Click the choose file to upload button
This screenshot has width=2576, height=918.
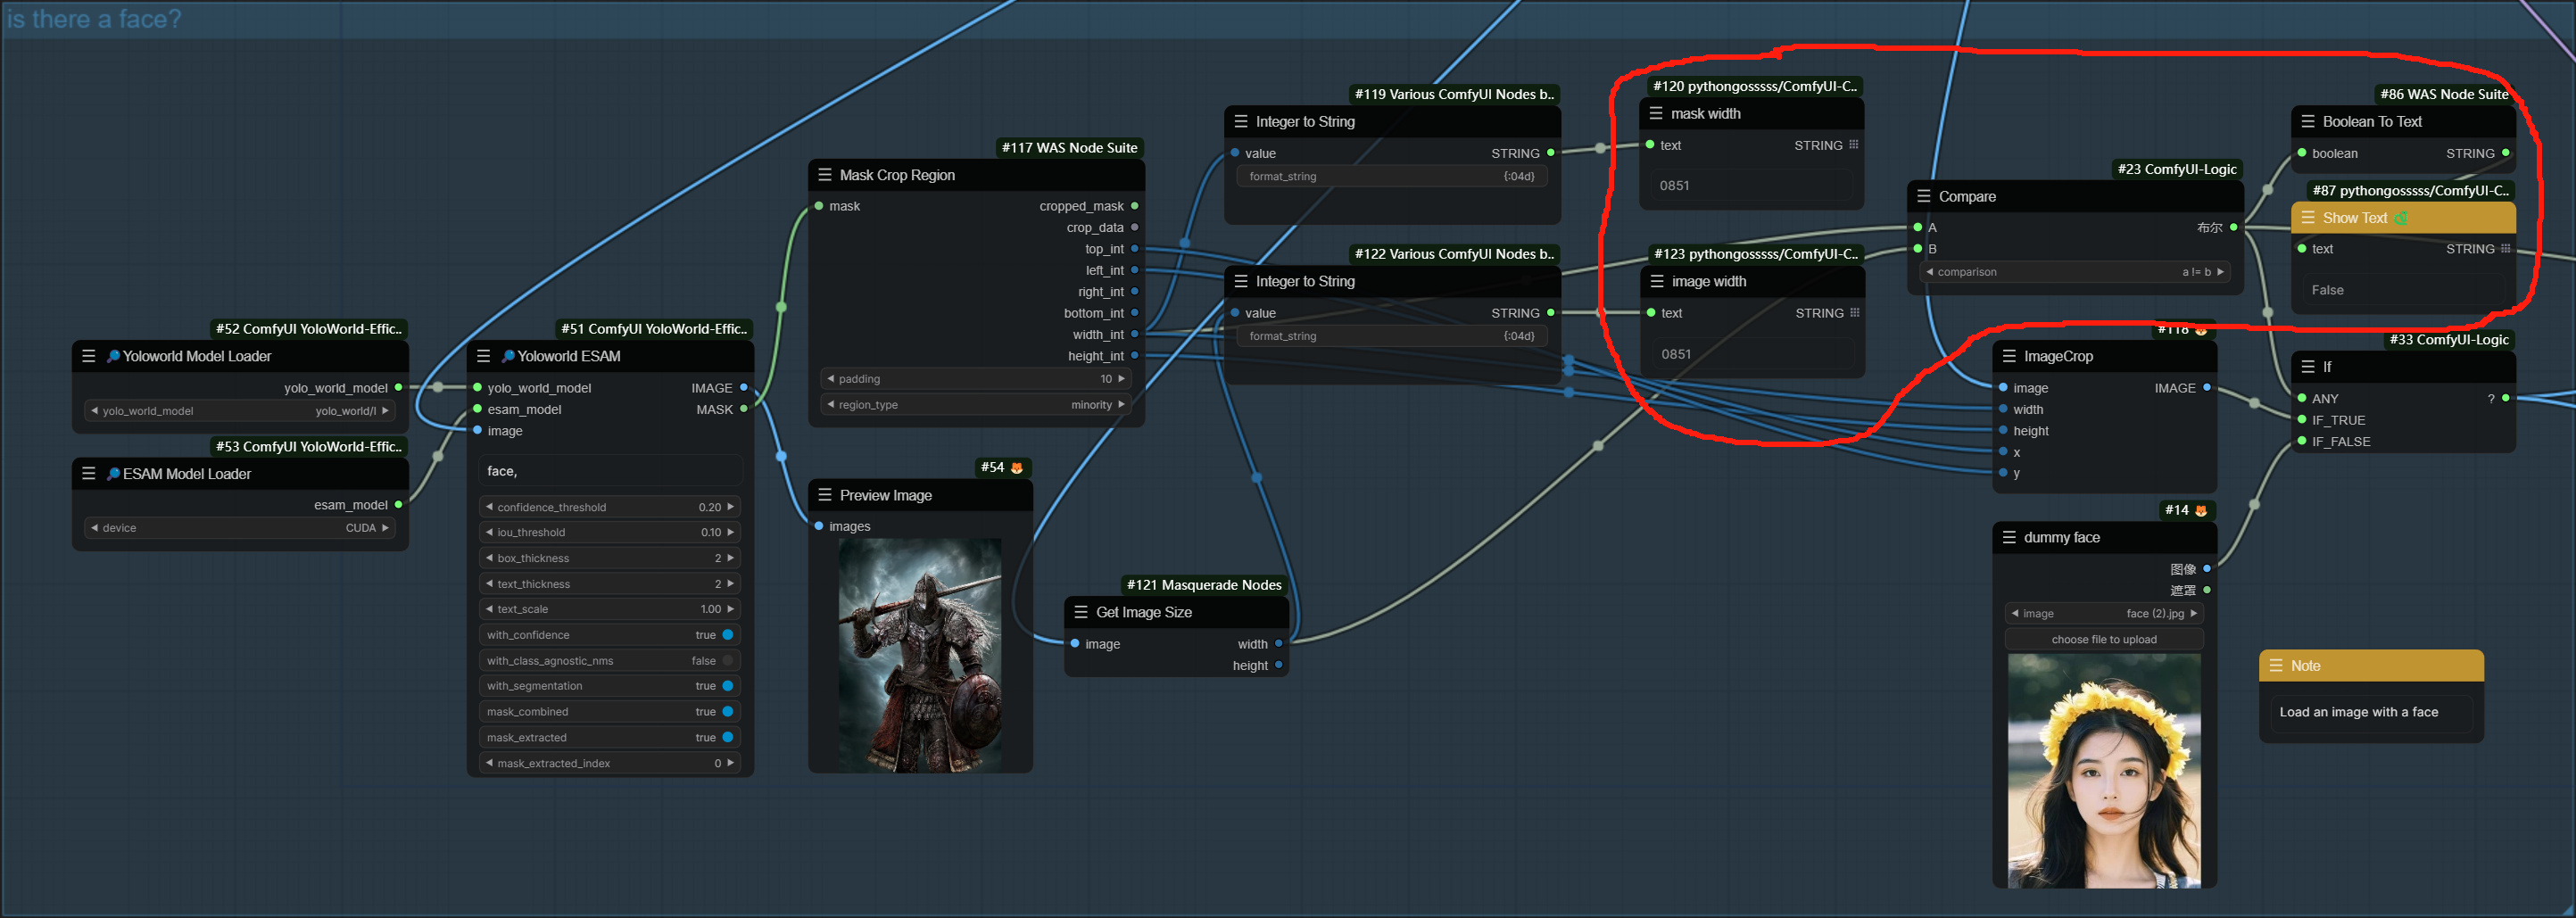click(2104, 639)
